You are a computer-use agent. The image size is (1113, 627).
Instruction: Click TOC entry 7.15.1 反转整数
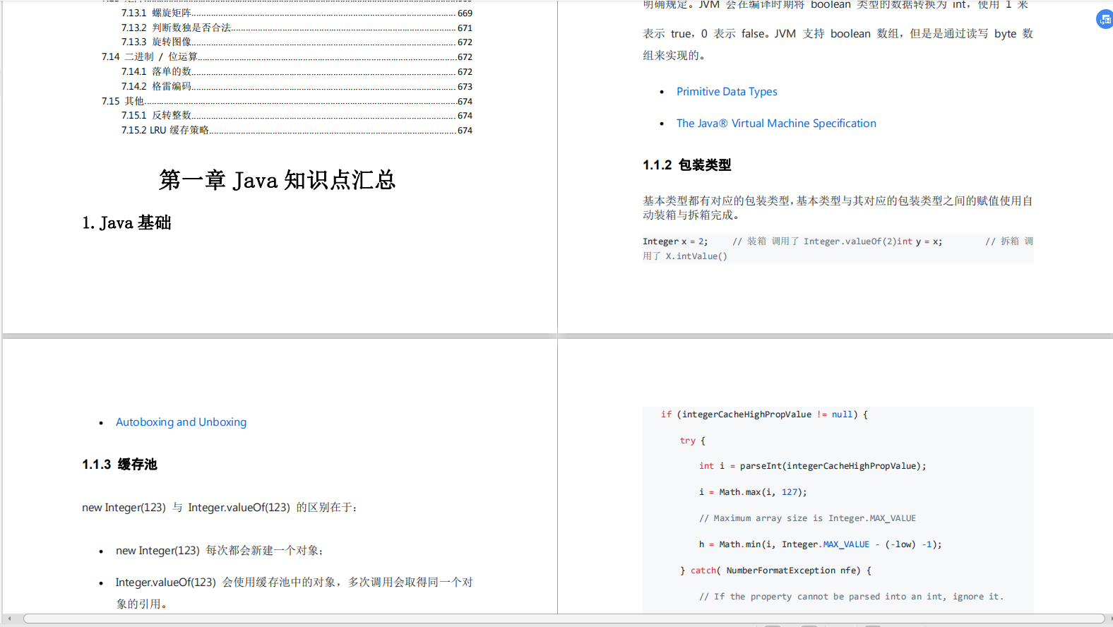pyautogui.click(x=297, y=115)
